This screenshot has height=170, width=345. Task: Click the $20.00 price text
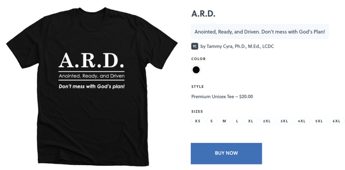[x=246, y=96]
